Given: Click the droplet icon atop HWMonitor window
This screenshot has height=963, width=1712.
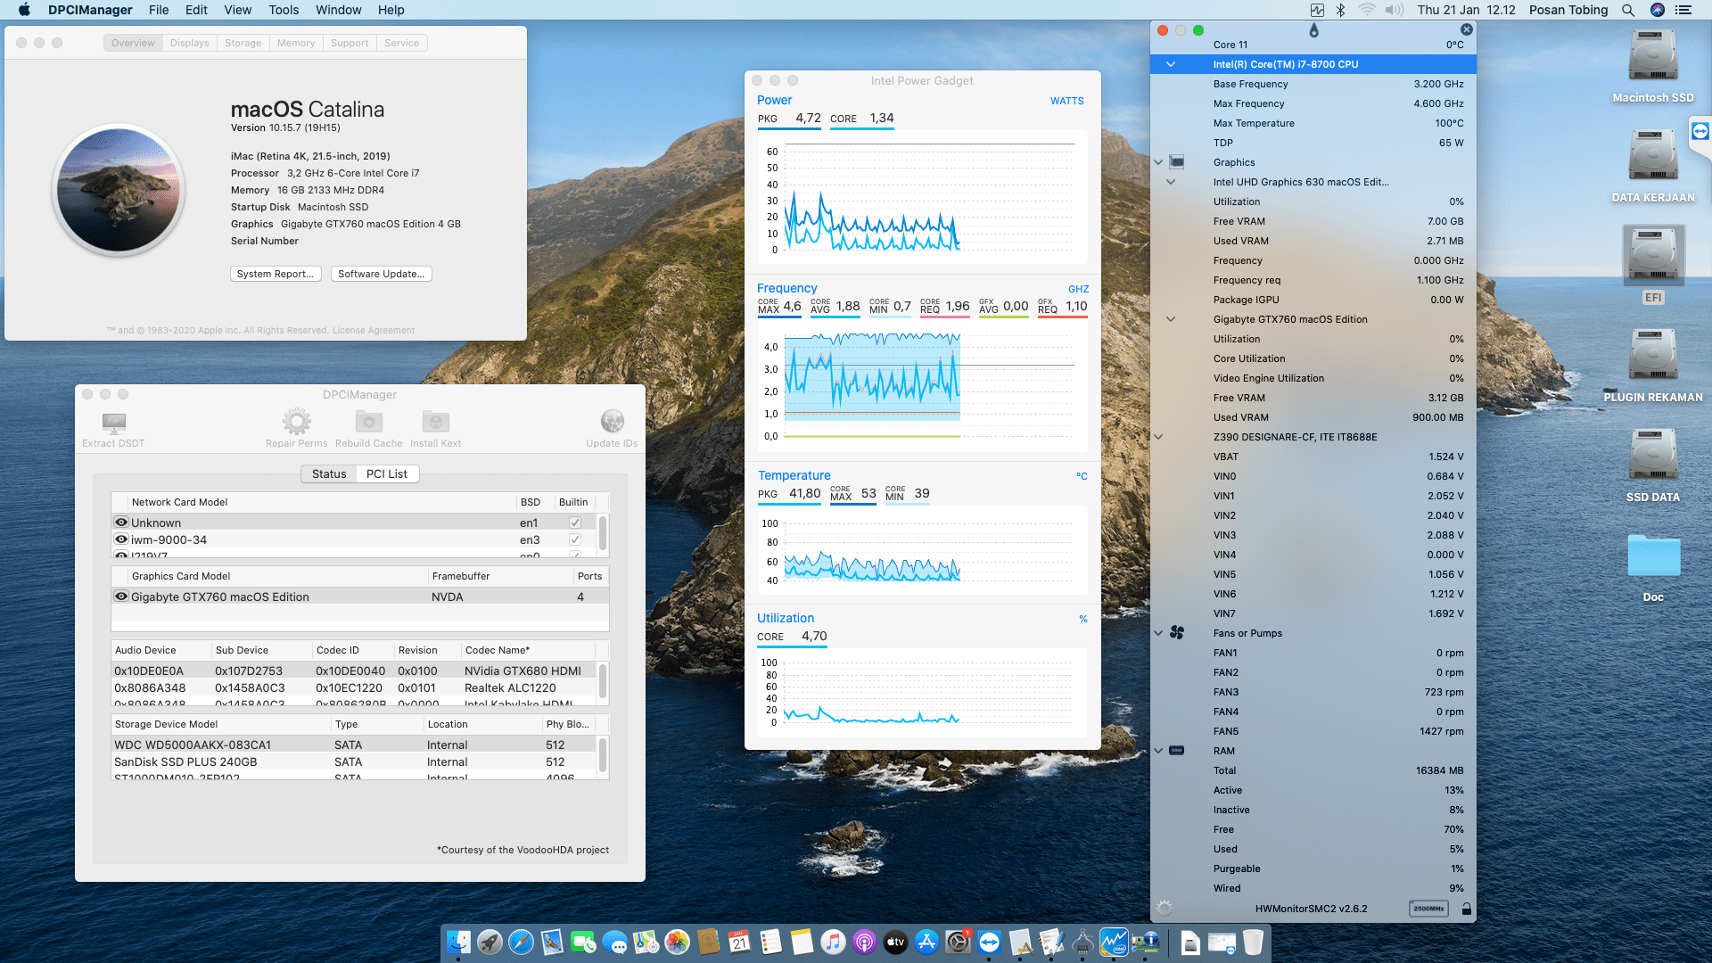Looking at the screenshot, I should [x=1313, y=30].
